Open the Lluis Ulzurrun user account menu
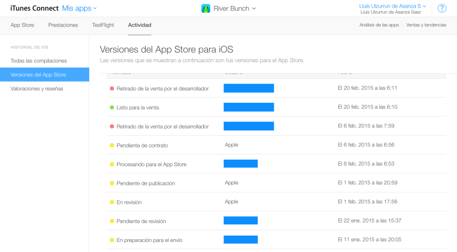 (x=392, y=6)
